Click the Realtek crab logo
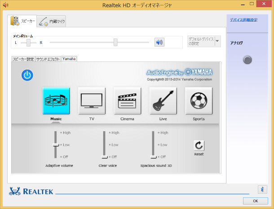This screenshot has height=209, width=274. click(x=15, y=192)
